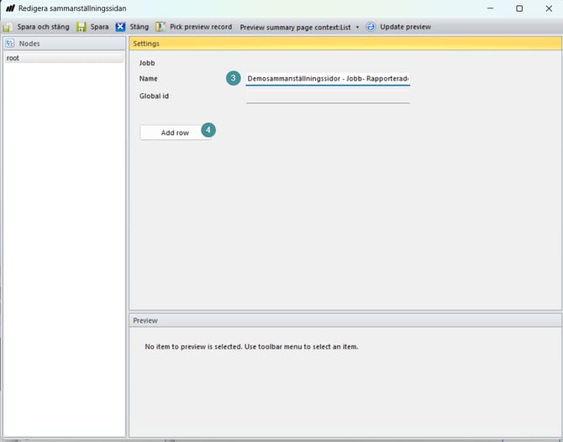
Task: Click the teal step 4 badge
Action: (208, 131)
